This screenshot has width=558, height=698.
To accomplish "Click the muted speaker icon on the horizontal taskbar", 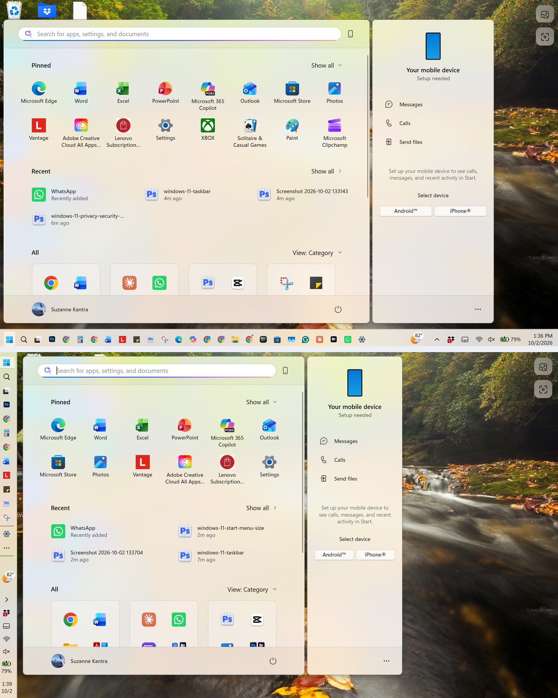I will [491, 340].
